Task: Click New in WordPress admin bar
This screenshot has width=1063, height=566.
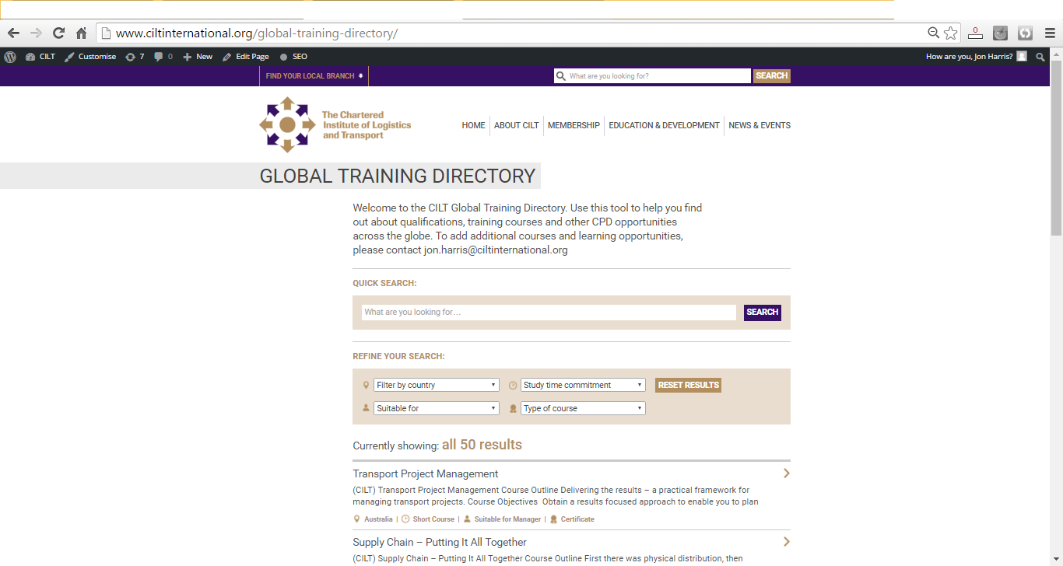Action: point(198,57)
